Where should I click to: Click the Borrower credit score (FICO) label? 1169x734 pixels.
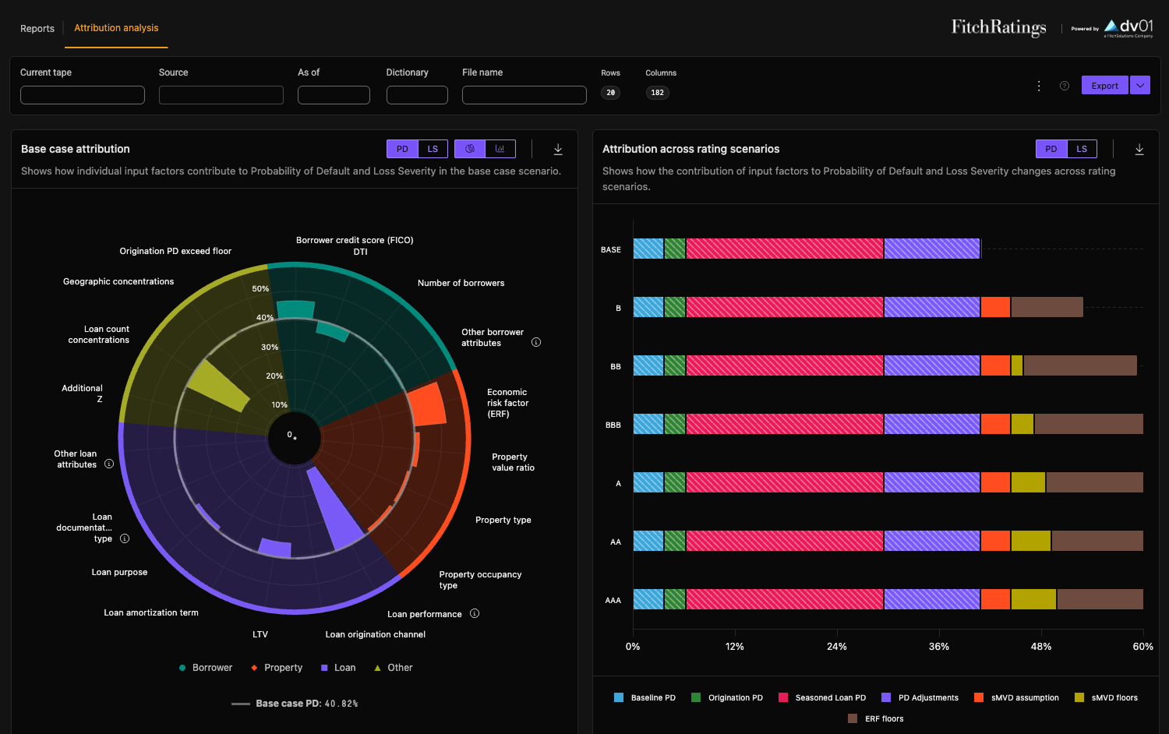click(355, 240)
